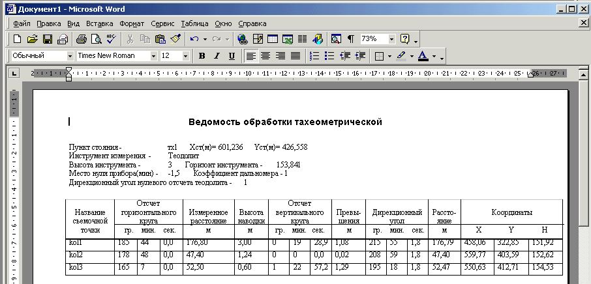Screen dimensions: 591x284
Task: Click the table cell containing kol2
Action: [x=89, y=255]
